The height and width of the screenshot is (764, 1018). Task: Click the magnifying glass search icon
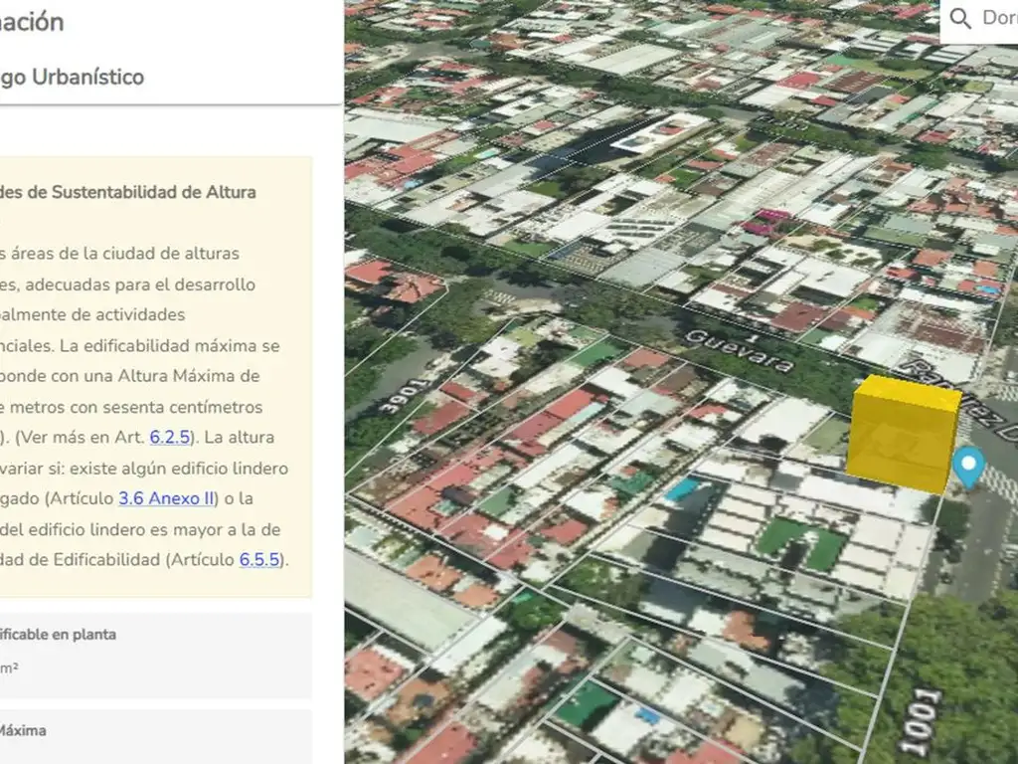point(960,18)
